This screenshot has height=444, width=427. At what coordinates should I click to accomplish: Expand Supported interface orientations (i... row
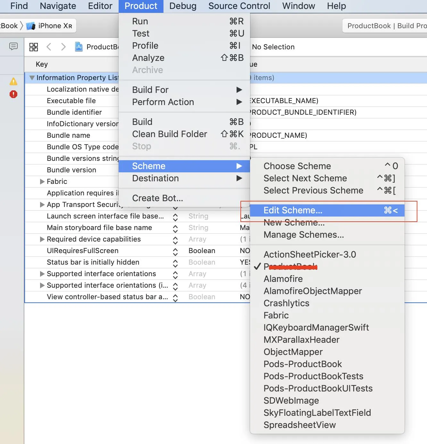pos(42,285)
